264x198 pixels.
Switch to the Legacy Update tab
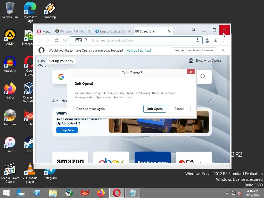point(110,31)
